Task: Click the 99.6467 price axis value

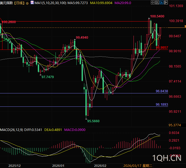Action: [175, 36]
